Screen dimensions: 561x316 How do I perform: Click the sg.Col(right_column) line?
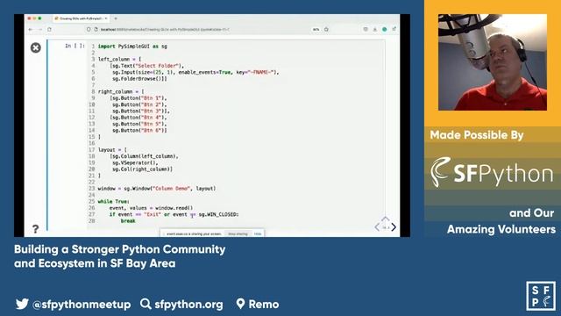pyautogui.click(x=142, y=169)
